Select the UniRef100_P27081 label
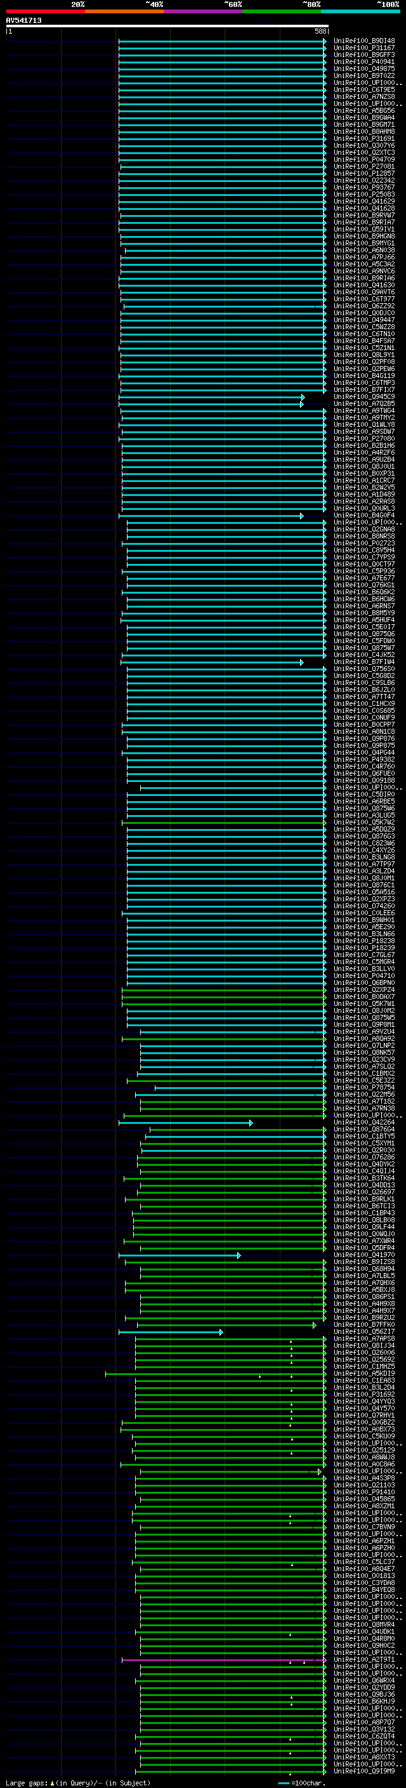Viewport: 406px width, 1788px height. click(363, 167)
